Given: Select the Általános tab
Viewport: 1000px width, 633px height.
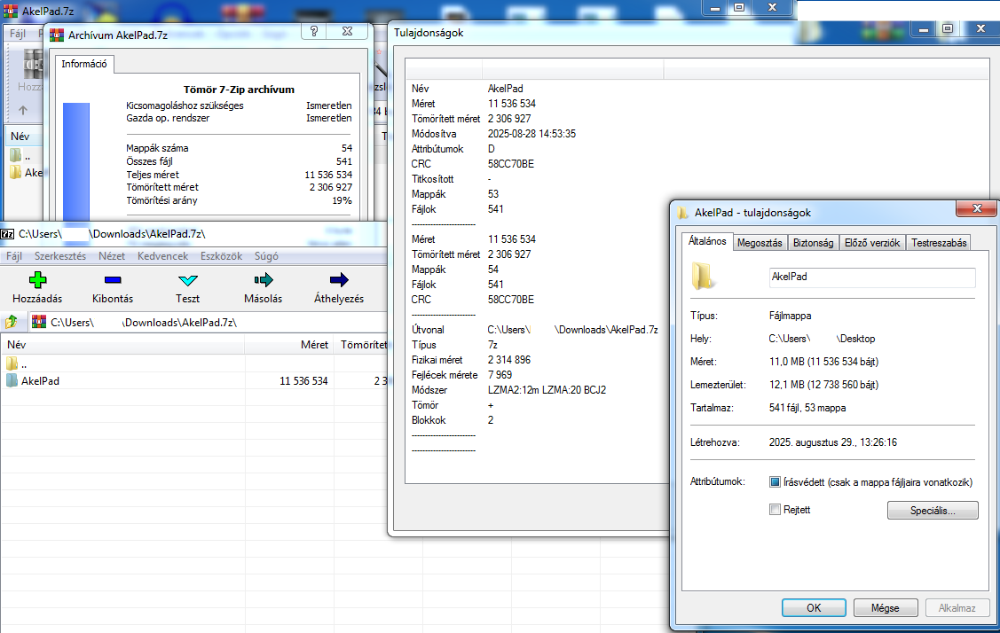Looking at the screenshot, I should click(x=707, y=241).
